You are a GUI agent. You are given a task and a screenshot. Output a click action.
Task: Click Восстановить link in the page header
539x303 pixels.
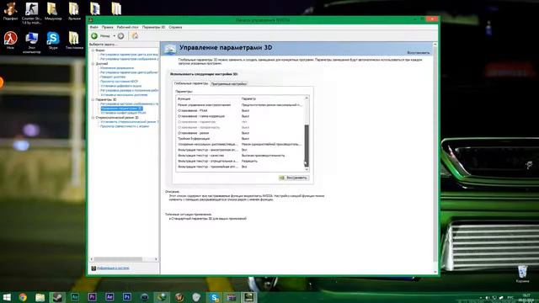[419, 53]
